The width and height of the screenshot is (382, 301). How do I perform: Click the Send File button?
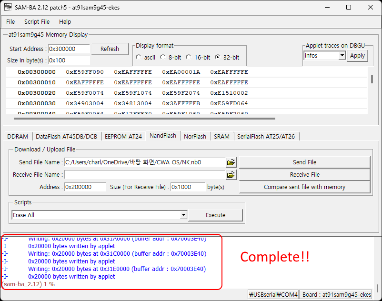click(x=304, y=162)
